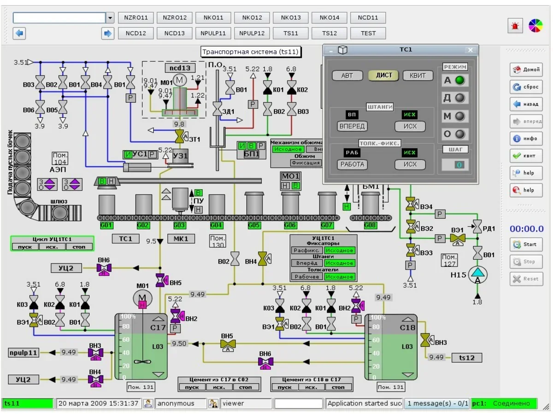Open the NPULP11 screen tab
Image resolution: width=553 pixels, height=414 pixels.
tap(213, 33)
